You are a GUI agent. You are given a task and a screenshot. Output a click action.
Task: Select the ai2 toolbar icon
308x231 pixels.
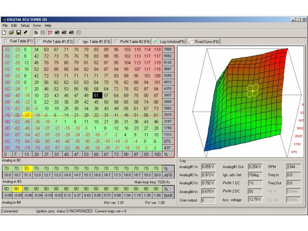(64, 32)
